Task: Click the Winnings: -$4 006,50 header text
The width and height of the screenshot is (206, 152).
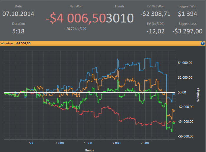Action: pyautogui.click(x=16, y=43)
